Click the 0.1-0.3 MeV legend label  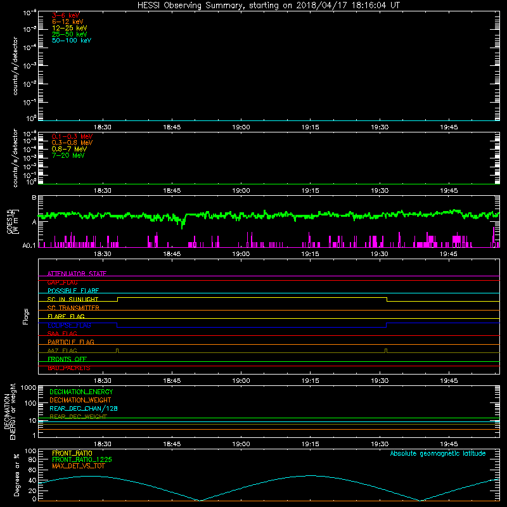[x=72, y=136]
